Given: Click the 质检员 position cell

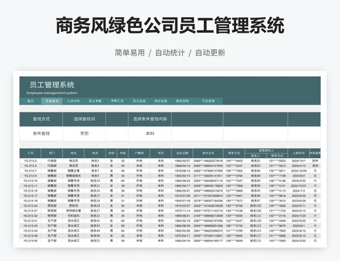Looking at the screenshot, I should pyautogui.click(x=73, y=206).
